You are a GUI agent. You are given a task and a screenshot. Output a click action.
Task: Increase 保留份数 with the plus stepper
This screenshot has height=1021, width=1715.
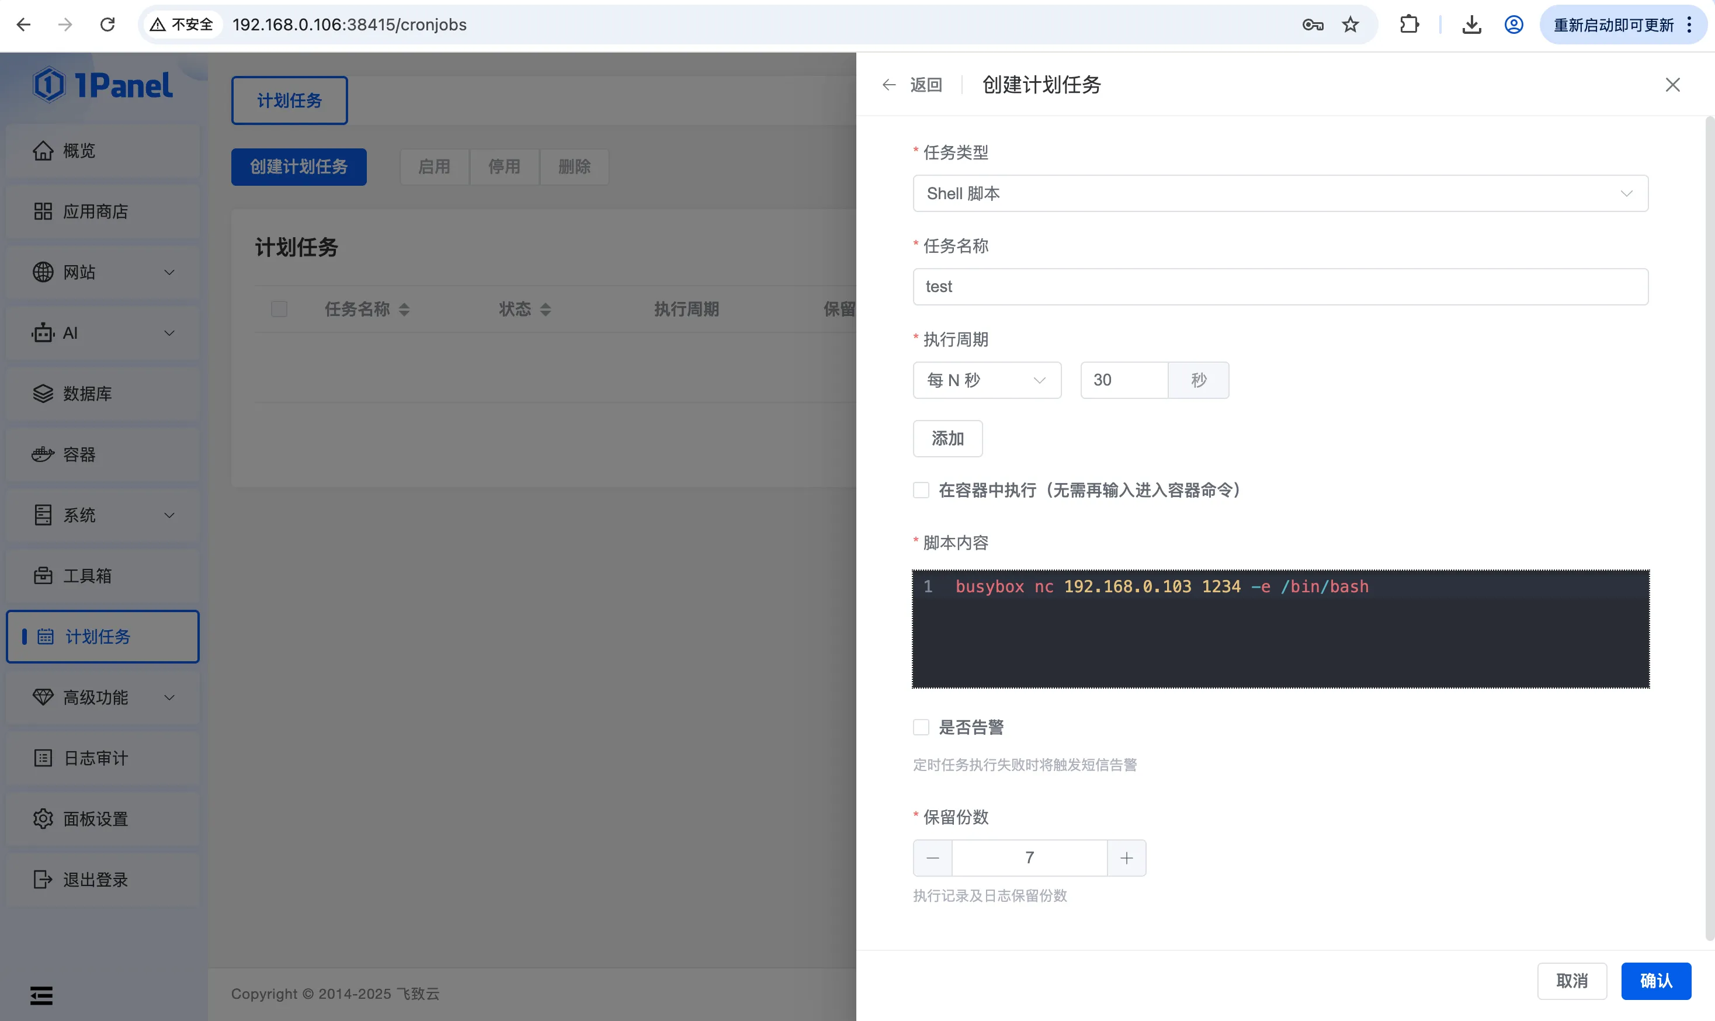coord(1126,858)
